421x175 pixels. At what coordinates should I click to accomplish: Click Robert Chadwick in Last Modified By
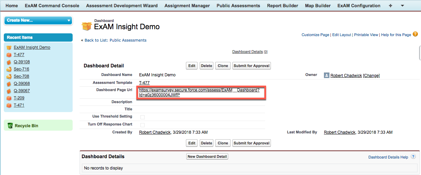tap(339, 132)
